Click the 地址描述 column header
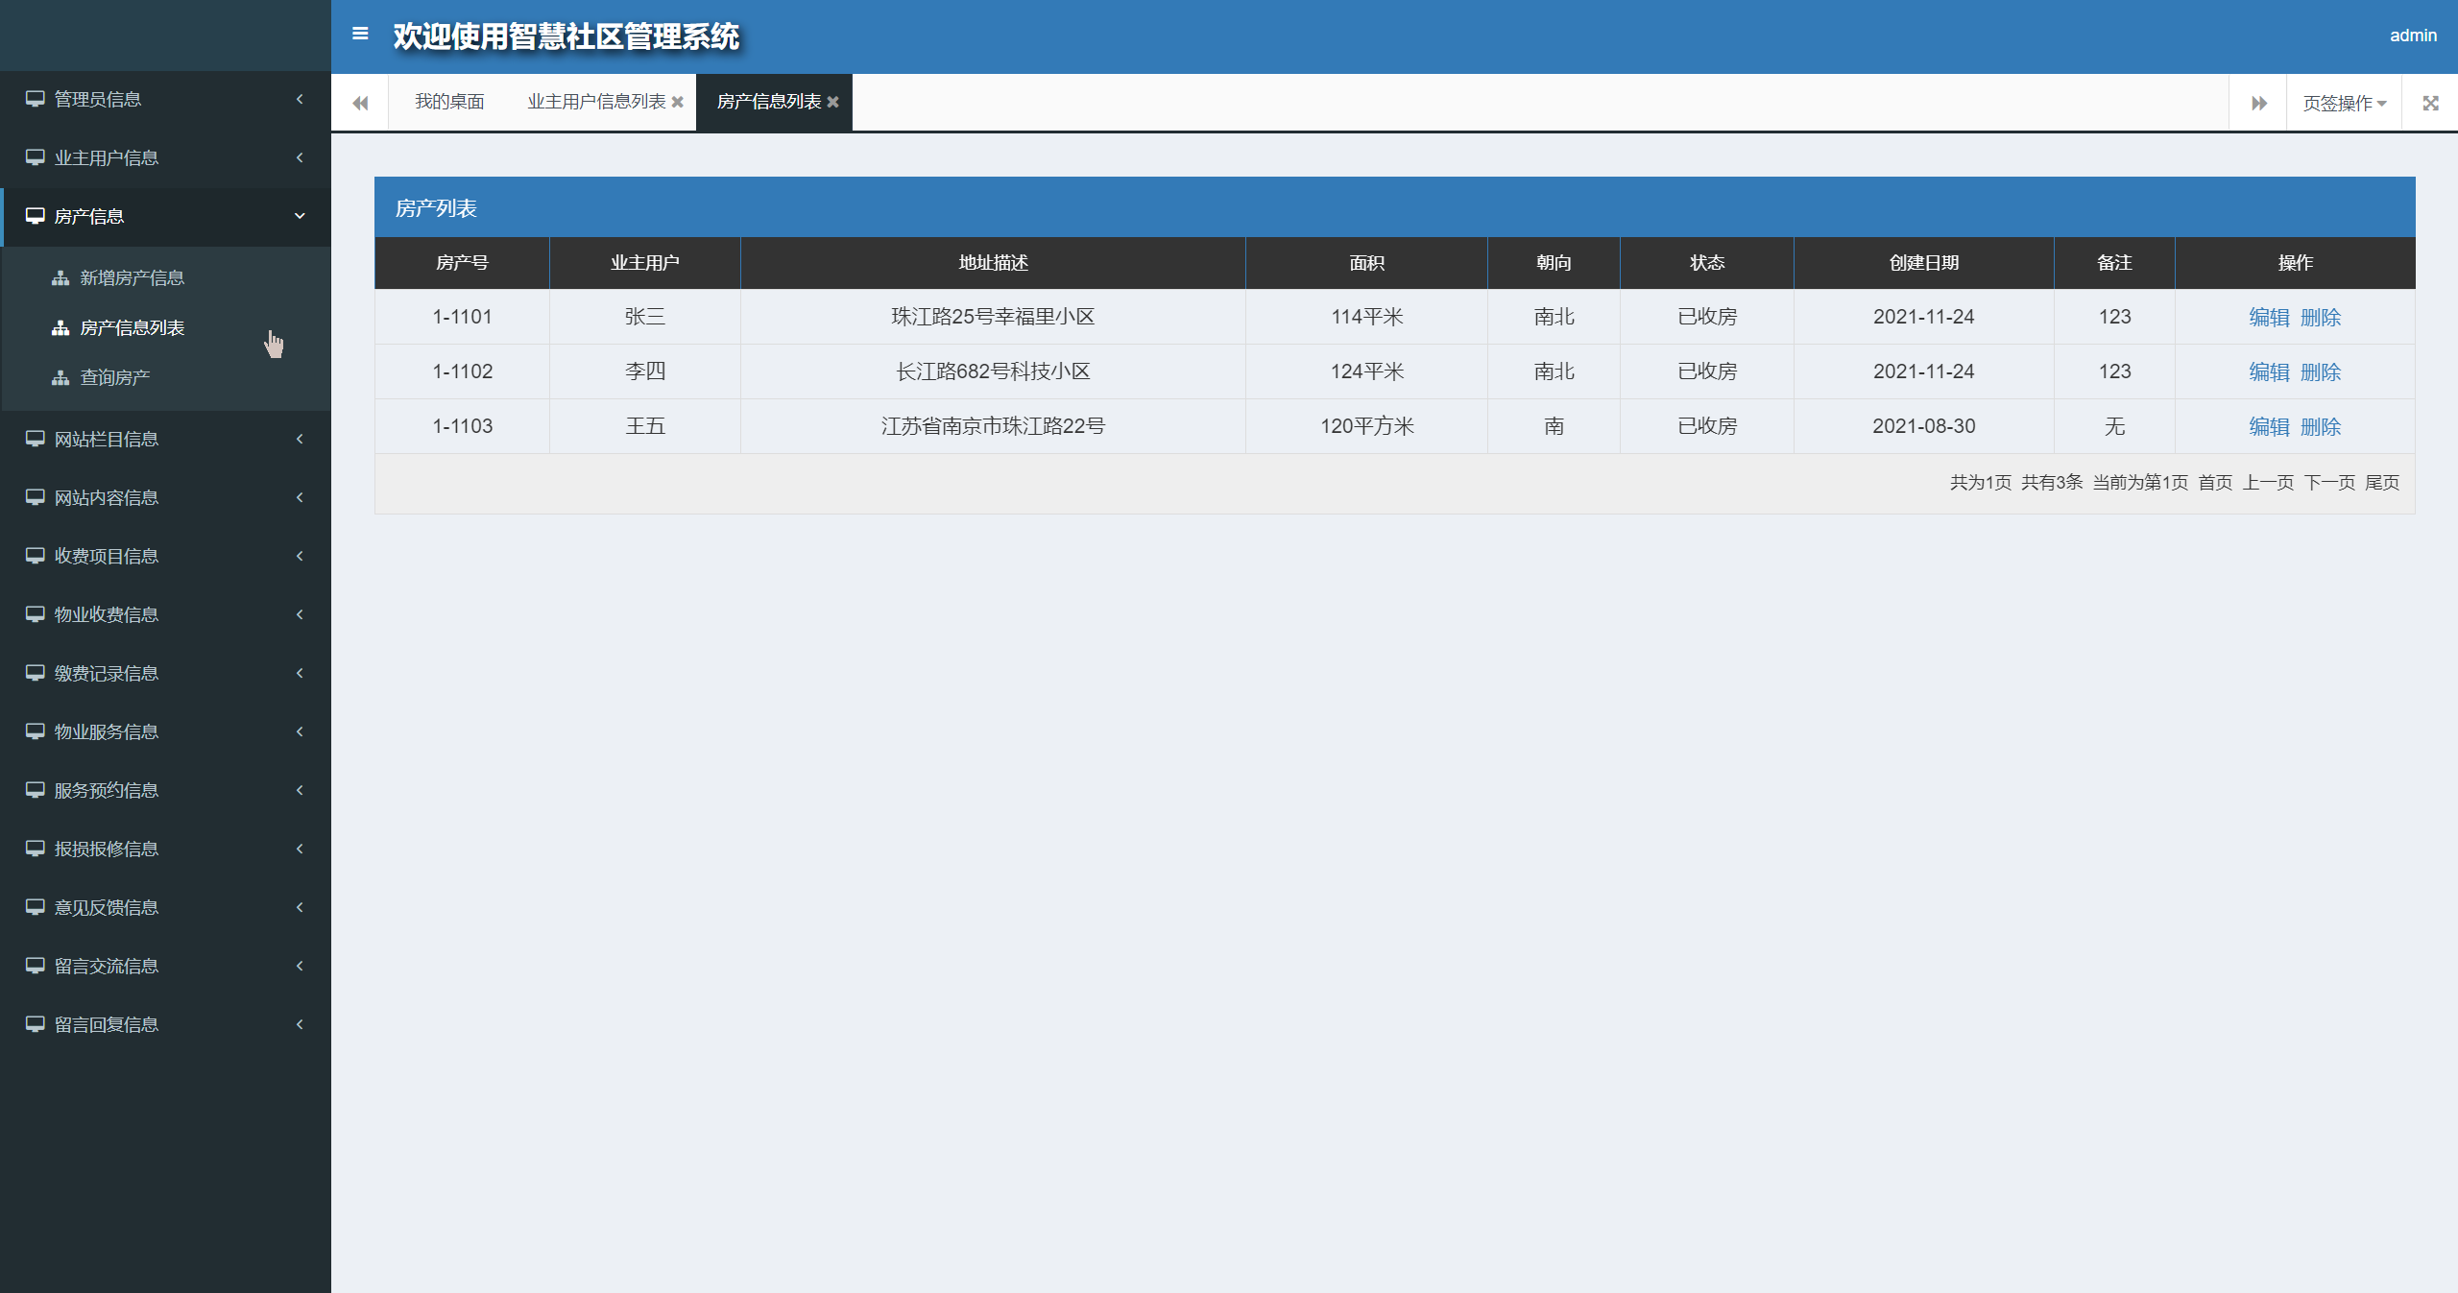The image size is (2458, 1293). click(993, 263)
